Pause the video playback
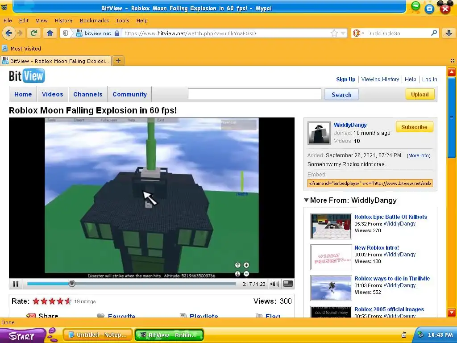The width and height of the screenshot is (457, 343). point(16,284)
